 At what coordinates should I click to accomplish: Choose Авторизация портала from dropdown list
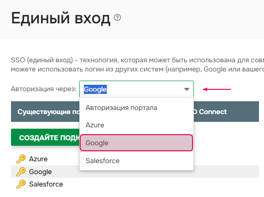click(137, 108)
